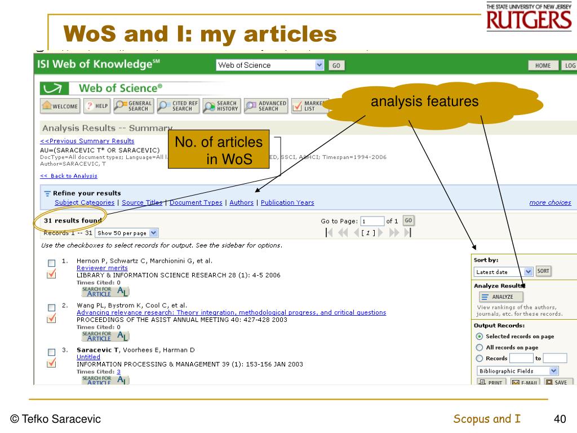Viewport: 577px width, 433px height.
Task: Click the Go to Page number field
Action: tap(372, 221)
